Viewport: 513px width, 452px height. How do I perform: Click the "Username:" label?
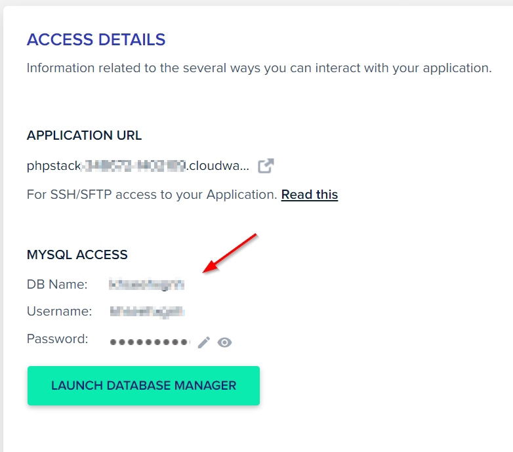point(59,312)
